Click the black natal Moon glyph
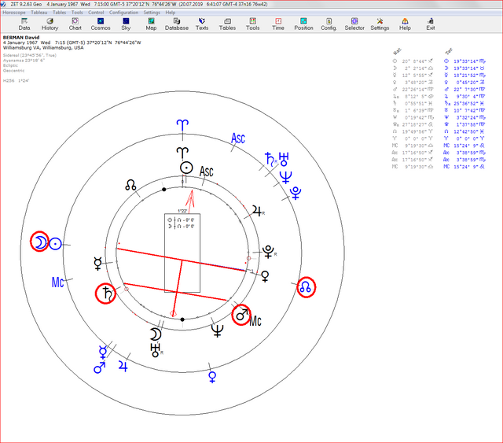 click(156, 334)
